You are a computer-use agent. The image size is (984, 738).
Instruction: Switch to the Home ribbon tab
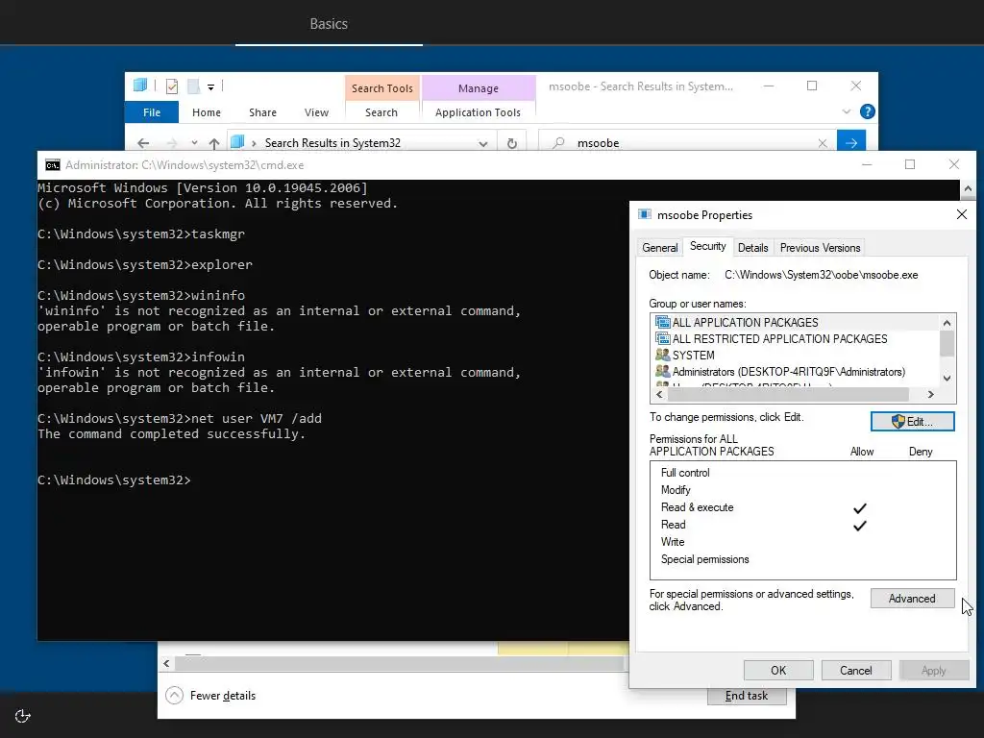[x=207, y=112]
